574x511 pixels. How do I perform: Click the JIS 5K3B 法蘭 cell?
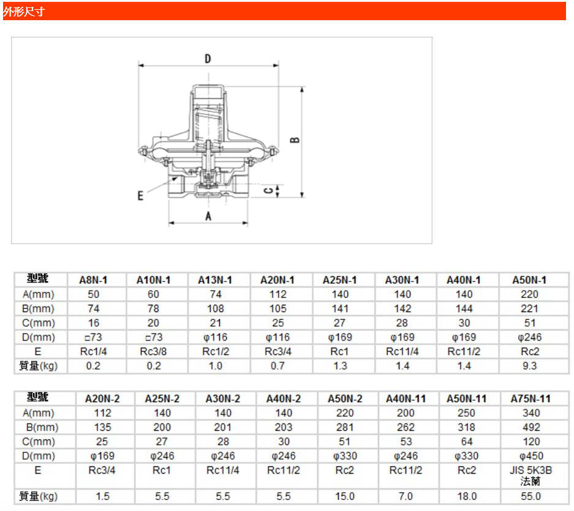click(x=531, y=476)
